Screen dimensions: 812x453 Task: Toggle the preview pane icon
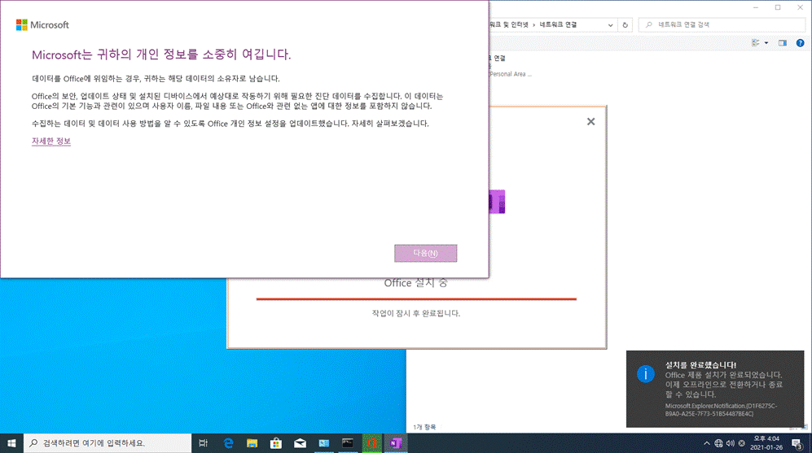pos(782,43)
